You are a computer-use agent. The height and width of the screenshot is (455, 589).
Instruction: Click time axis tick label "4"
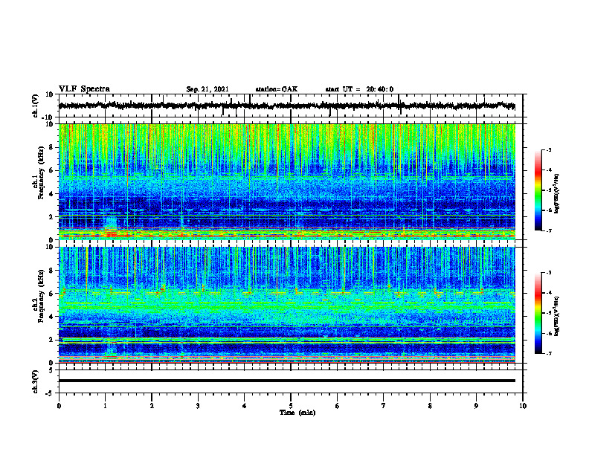click(x=245, y=406)
